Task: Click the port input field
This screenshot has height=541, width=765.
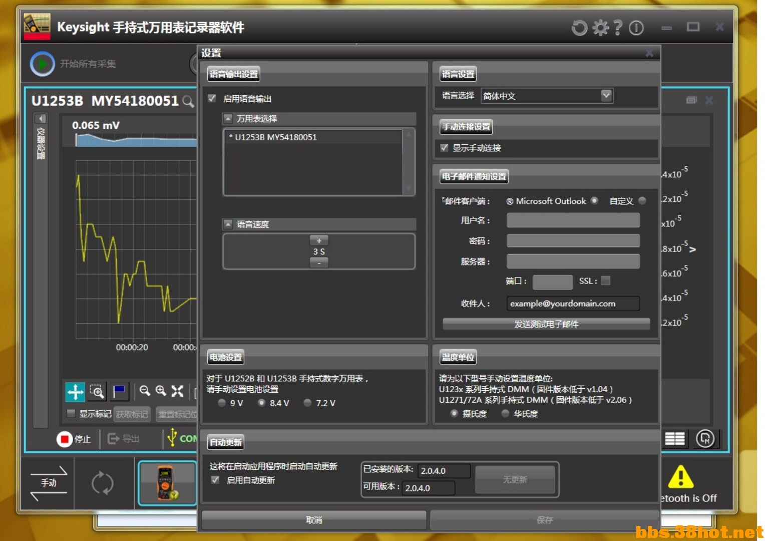Action: click(x=553, y=282)
